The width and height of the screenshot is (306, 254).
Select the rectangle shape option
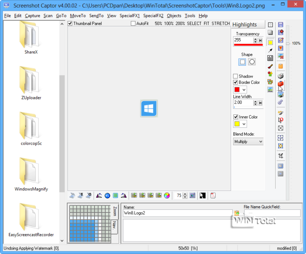(x=242, y=62)
